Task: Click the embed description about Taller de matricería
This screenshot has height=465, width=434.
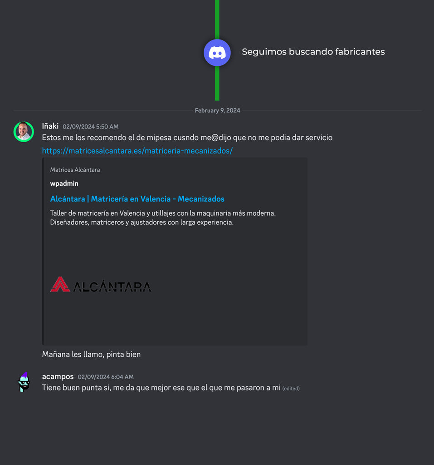Action: [163, 218]
